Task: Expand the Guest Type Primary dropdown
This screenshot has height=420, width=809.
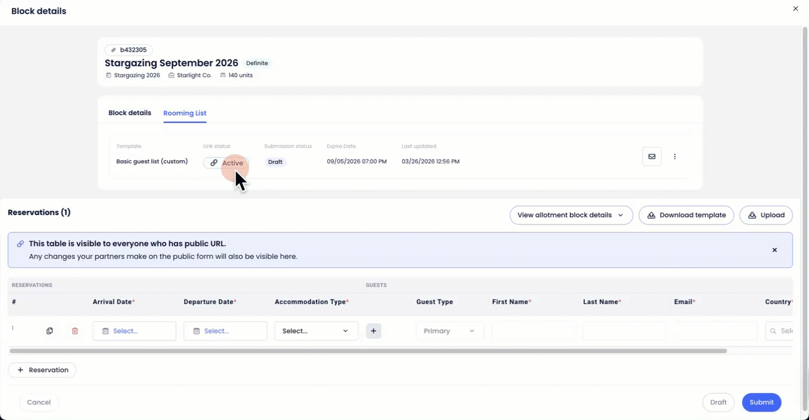Action: pyautogui.click(x=449, y=331)
